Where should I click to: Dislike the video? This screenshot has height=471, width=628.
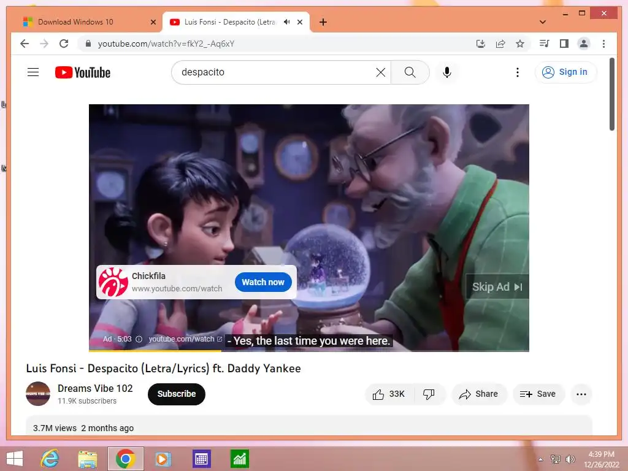click(x=429, y=394)
